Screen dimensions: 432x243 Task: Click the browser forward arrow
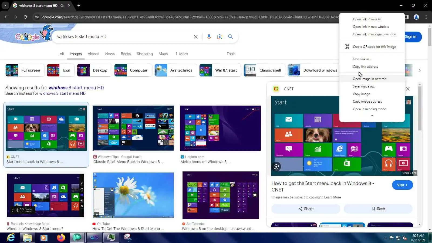click(x=16, y=17)
